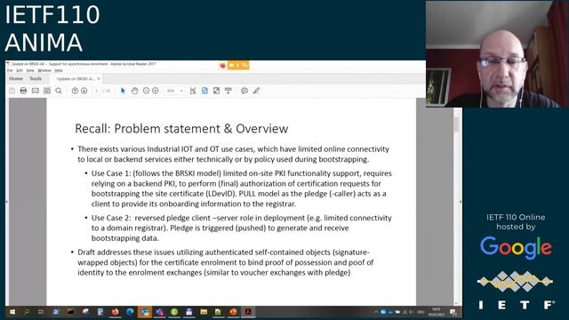
Task: Click the Fit one full page icon
Action: click(204, 91)
